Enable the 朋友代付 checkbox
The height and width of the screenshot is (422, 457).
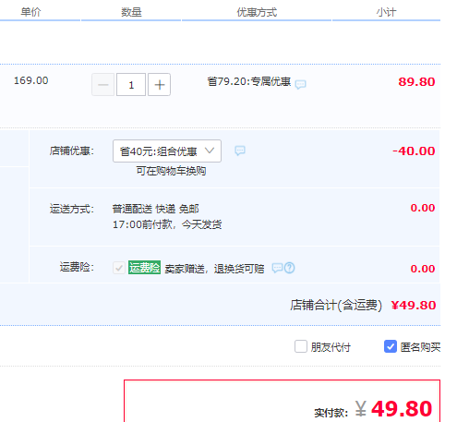[x=301, y=346]
